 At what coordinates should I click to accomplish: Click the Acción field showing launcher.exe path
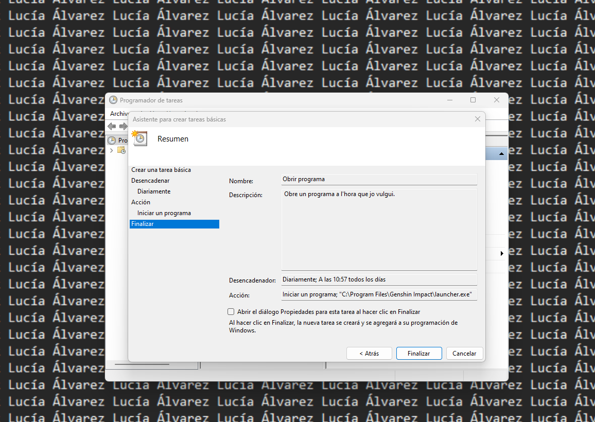(x=379, y=295)
